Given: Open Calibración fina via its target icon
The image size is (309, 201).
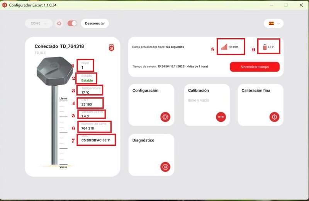Looking at the screenshot, I should pyautogui.click(x=274, y=117).
